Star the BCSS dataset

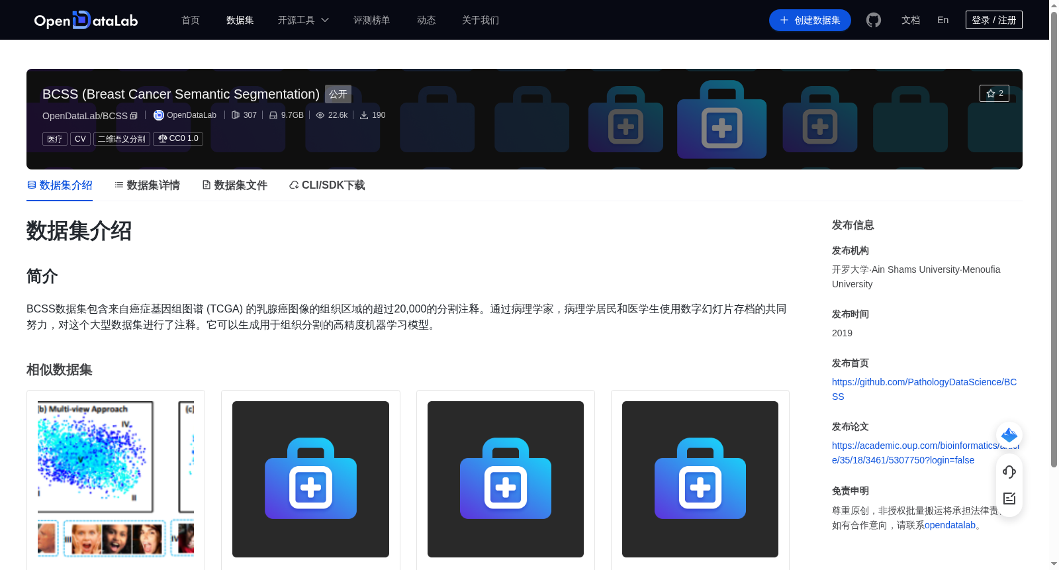tap(994, 93)
